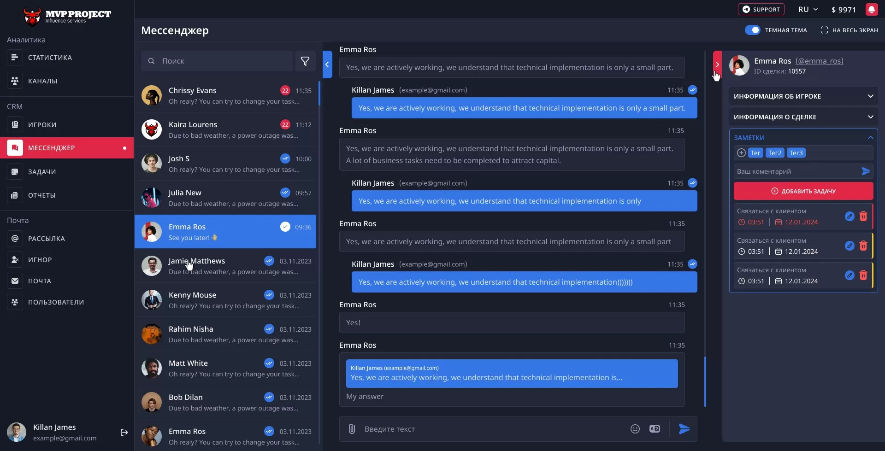Viewport: 885px width, 451px height.
Task: Submit a comment via the send arrow in Заметки
Action: pos(866,171)
